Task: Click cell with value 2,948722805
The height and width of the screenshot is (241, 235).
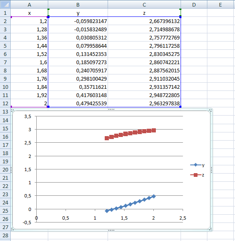Action: (144, 95)
